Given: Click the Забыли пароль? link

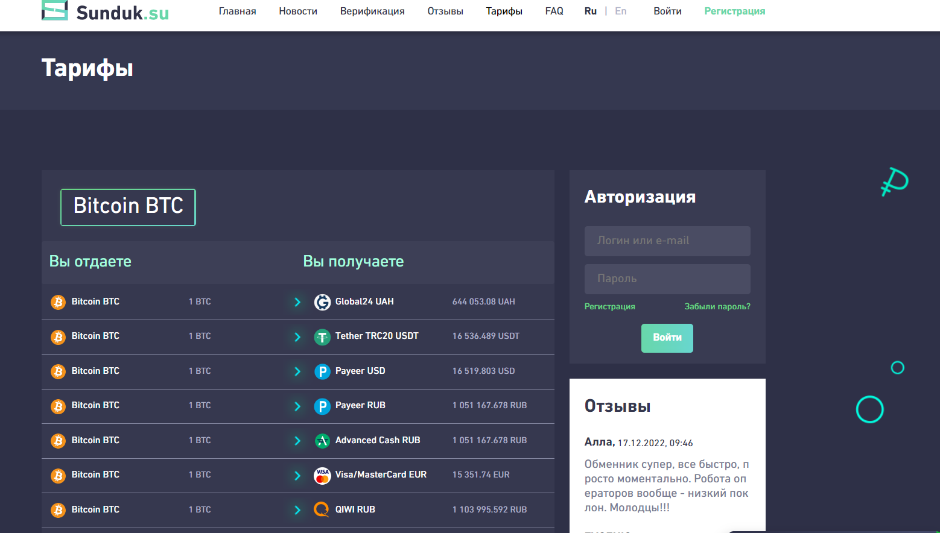Looking at the screenshot, I should click(x=717, y=306).
